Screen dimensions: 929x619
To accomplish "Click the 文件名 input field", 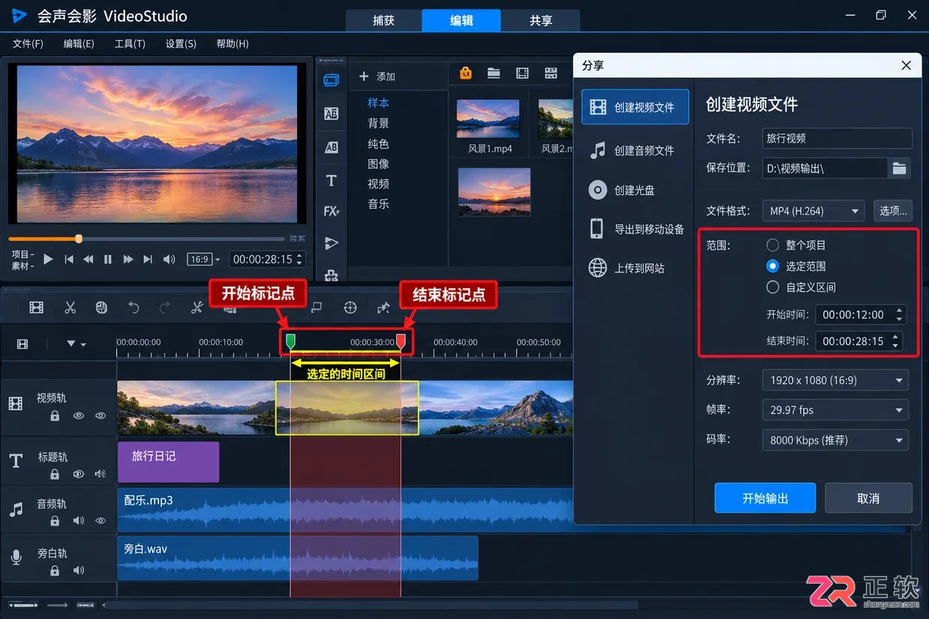I will [837, 138].
